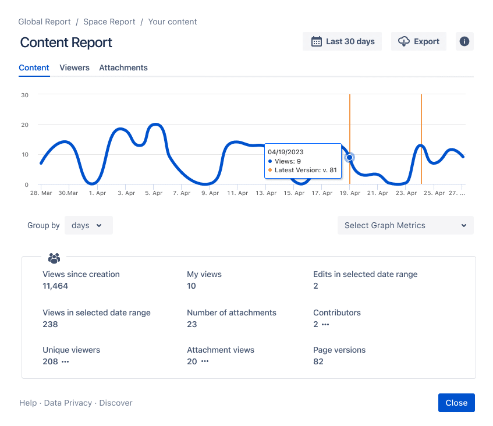Open the Attachment views ellipsis menu
The width and height of the screenshot is (493, 426).
[205, 361]
